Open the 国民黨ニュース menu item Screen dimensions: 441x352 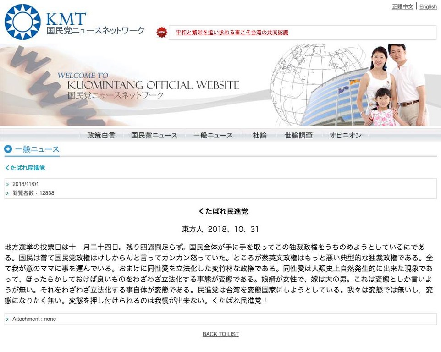(x=154, y=135)
